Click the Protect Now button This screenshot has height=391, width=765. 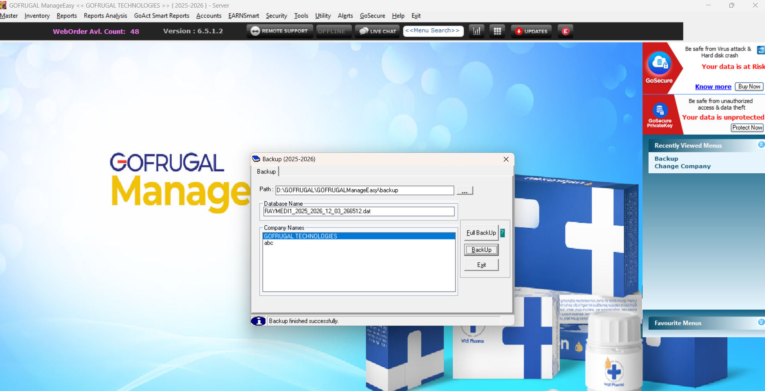coord(747,128)
